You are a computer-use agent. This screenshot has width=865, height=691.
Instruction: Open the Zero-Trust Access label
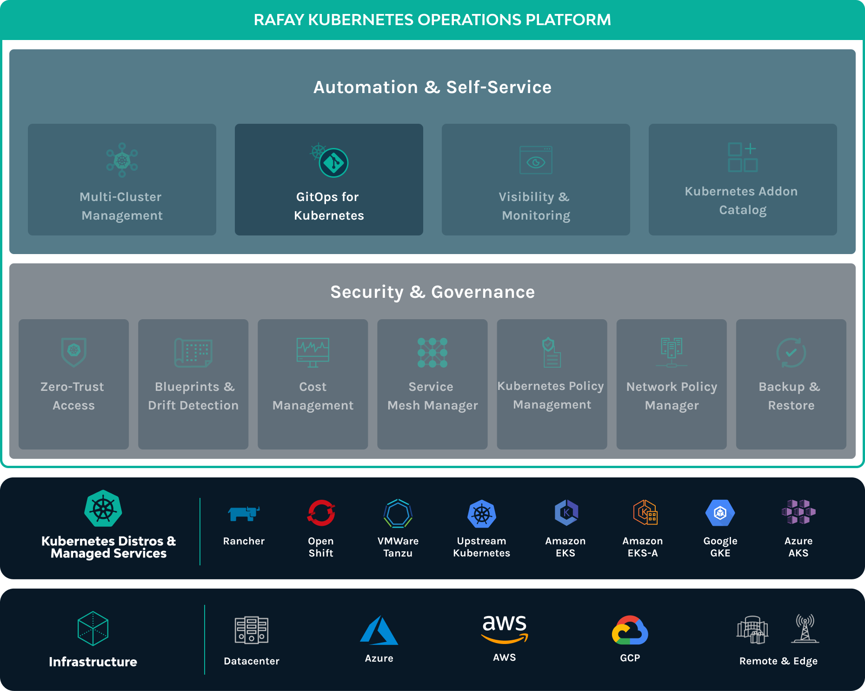pyautogui.click(x=73, y=396)
